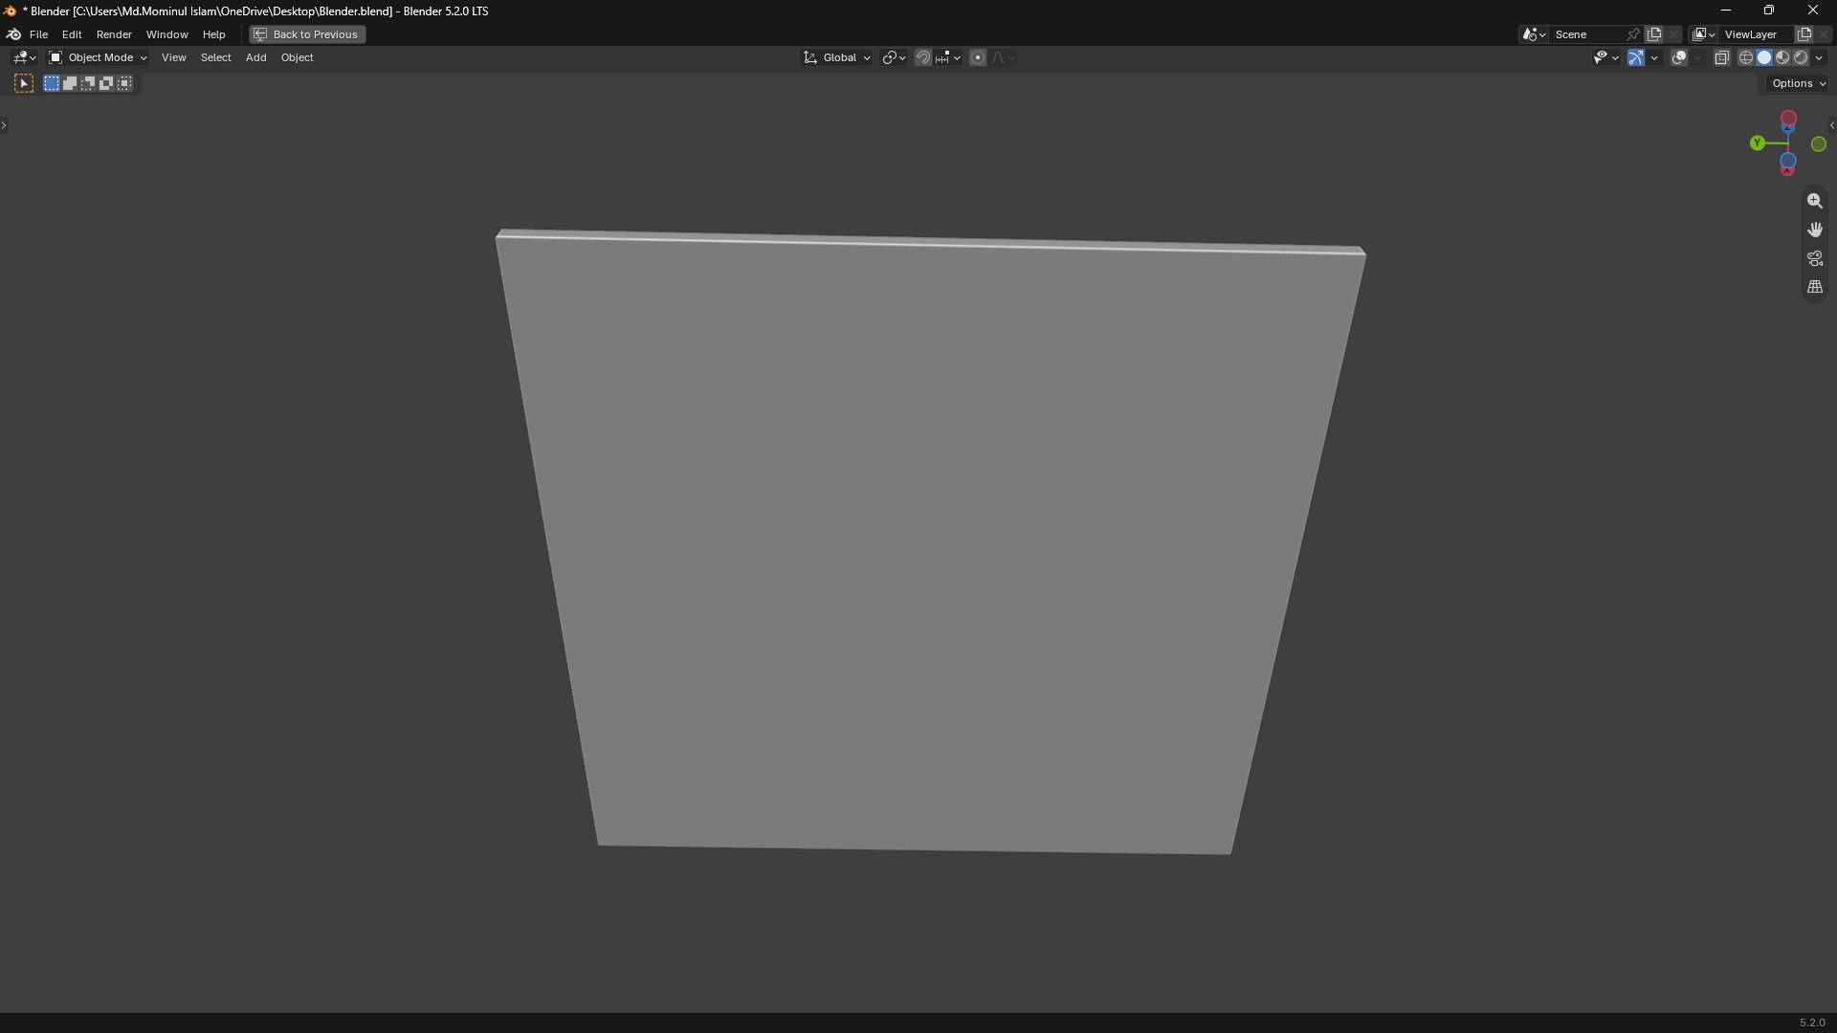Toggle Show Overlays button

[1679, 58]
